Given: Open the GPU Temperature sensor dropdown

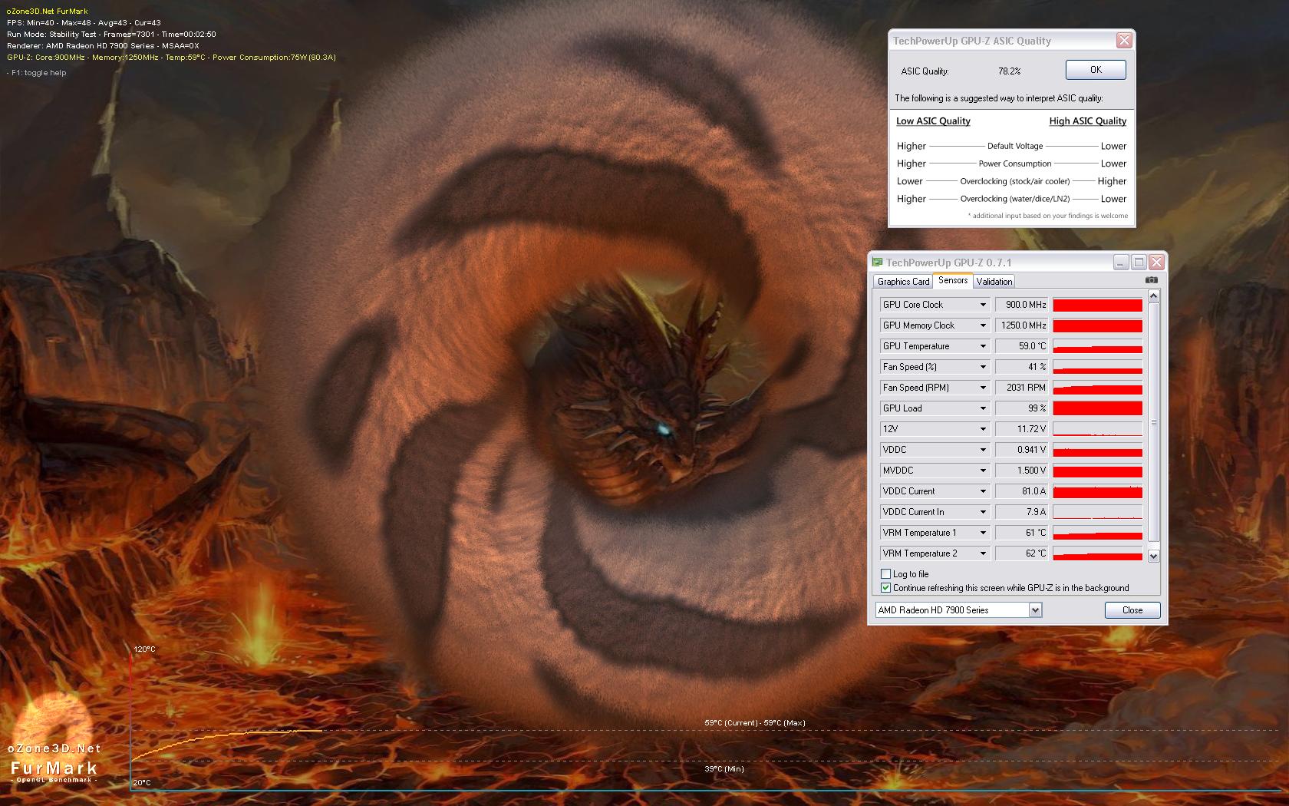Looking at the screenshot, I should pyautogui.click(x=983, y=346).
